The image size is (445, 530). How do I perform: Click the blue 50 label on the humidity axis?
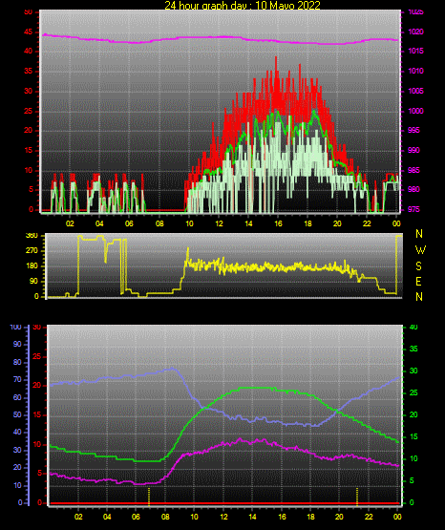pos(17,414)
